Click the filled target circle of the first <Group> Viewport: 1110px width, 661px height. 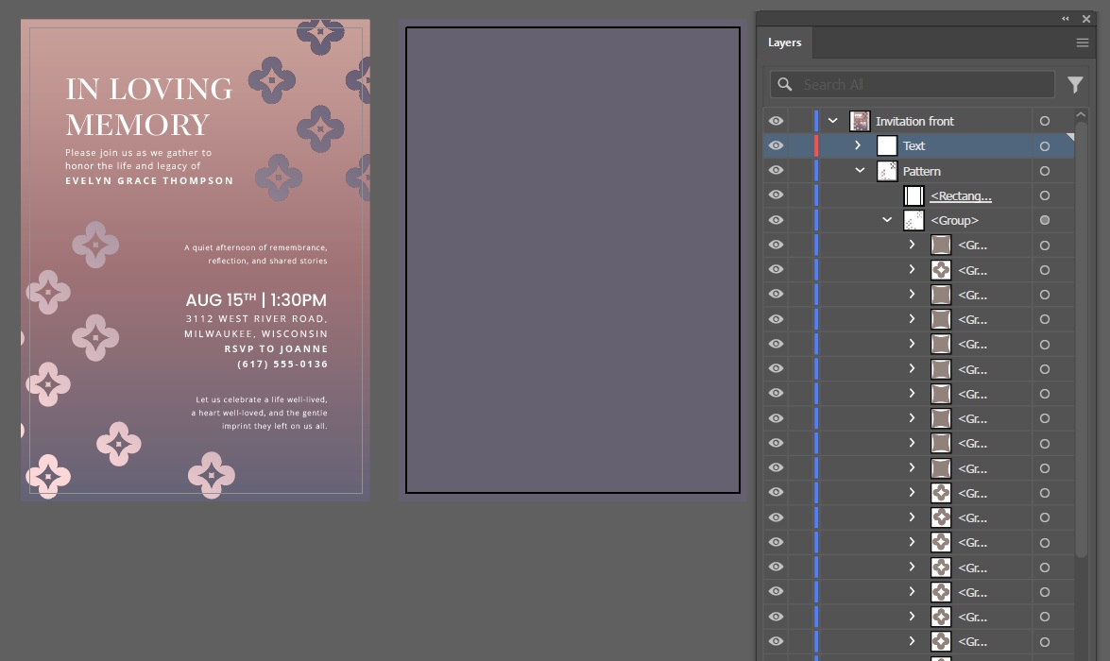[x=1044, y=220]
